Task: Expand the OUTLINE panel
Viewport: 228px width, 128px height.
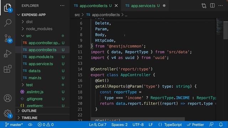Action: 42,111
